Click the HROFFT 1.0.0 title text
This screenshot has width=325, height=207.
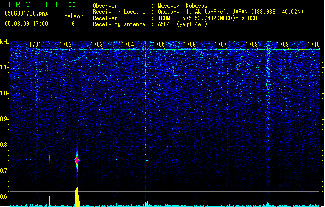pyautogui.click(x=40, y=4)
